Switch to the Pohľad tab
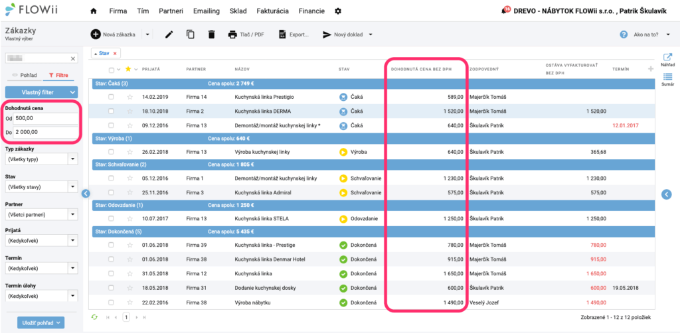Viewport: 680px width, 333px height. [25, 75]
